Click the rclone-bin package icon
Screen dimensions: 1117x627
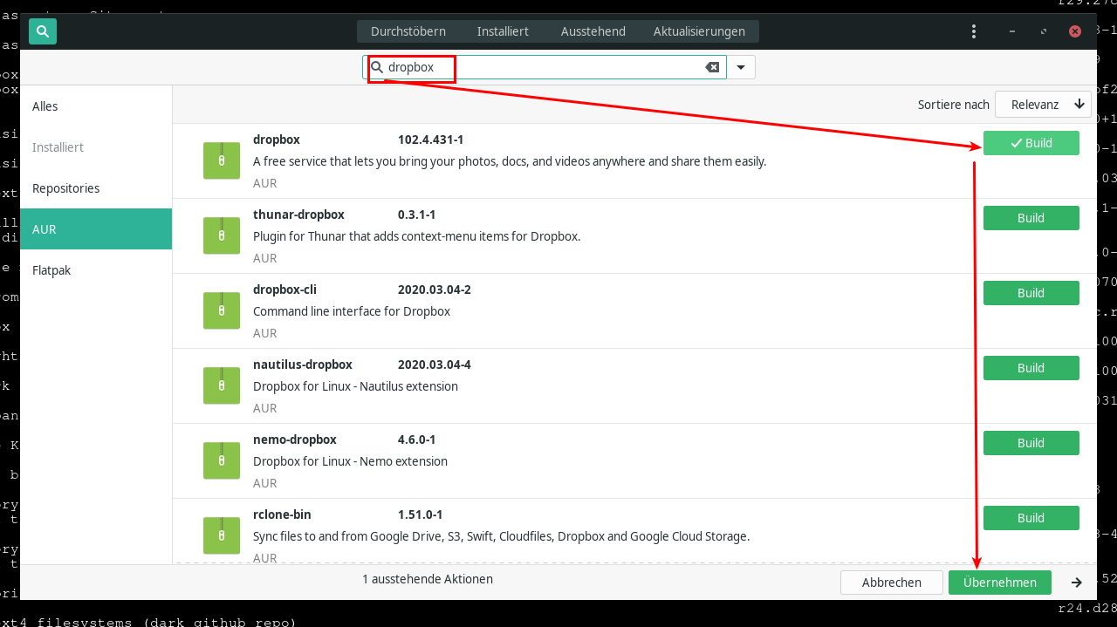click(222, 535)
